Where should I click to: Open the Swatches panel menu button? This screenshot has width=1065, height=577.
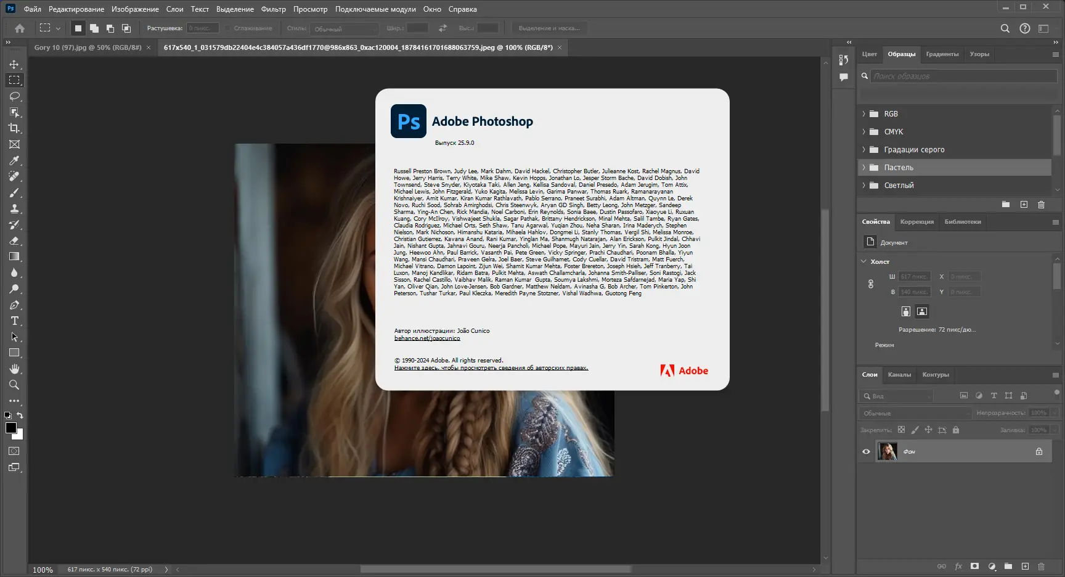pyautogui.click(x=1056, y=54)
